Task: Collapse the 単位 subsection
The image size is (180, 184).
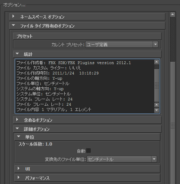Action: [x=18, y=137]
